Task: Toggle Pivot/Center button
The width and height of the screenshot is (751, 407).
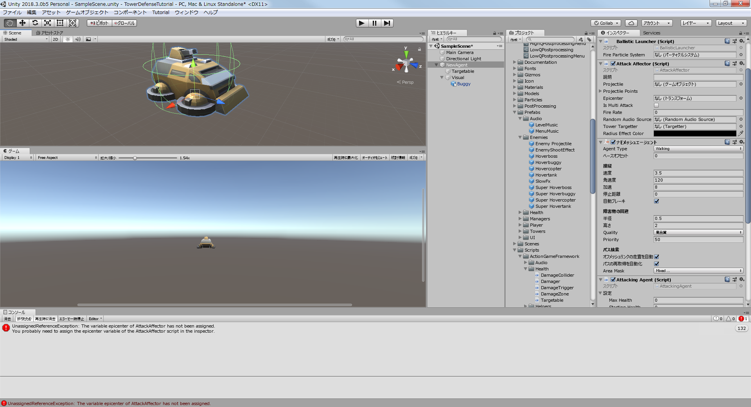Action: [x=99, y=23]
